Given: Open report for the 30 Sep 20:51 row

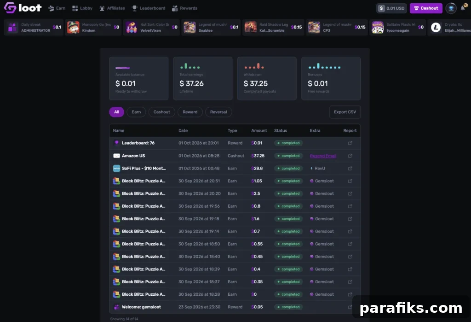Looking at the screenshot, I should (350, 181).
